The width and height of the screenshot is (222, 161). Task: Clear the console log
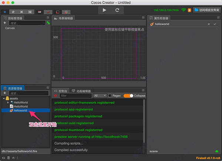pos(56,95)
